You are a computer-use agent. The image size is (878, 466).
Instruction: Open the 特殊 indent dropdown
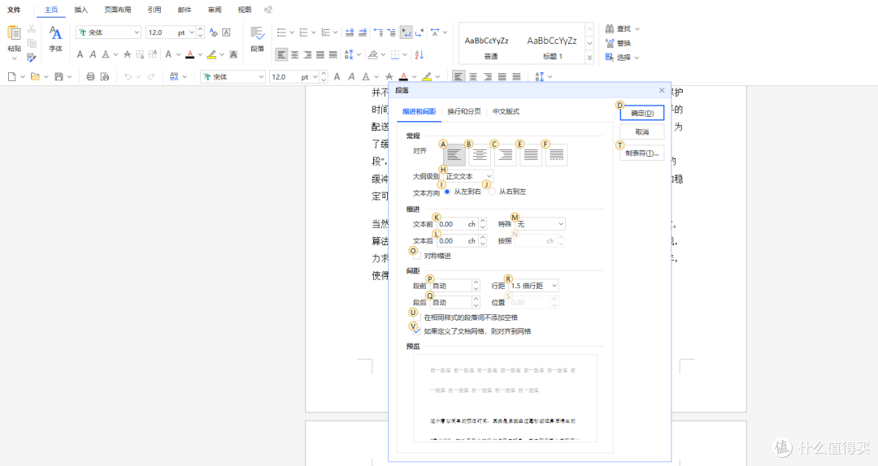541,224
